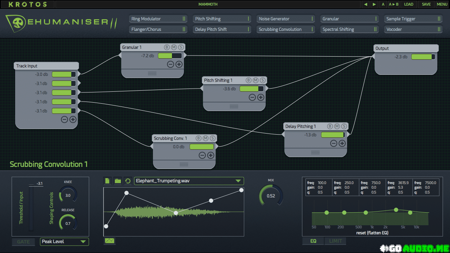Switch to the LIMIT tab

pos(335,241)
